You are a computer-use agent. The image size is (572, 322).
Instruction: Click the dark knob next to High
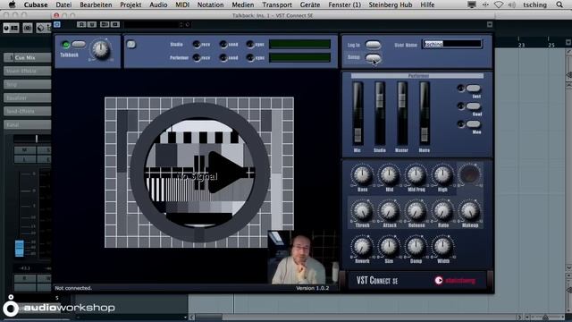click(469, 174)
